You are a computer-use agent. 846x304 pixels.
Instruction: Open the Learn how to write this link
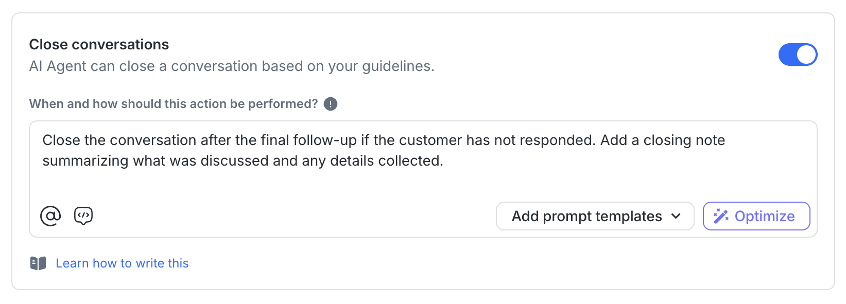pos(122,263)
